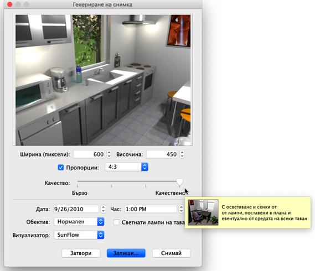This screenshot has height=271, width=315.
Task: Click the Качество quality slider handle
Action: pos(179,181)
